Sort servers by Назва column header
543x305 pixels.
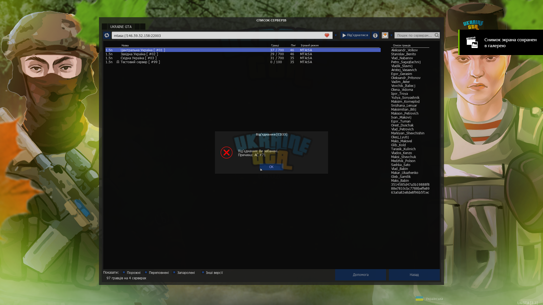pyautogui.click(x=125, y=45)
